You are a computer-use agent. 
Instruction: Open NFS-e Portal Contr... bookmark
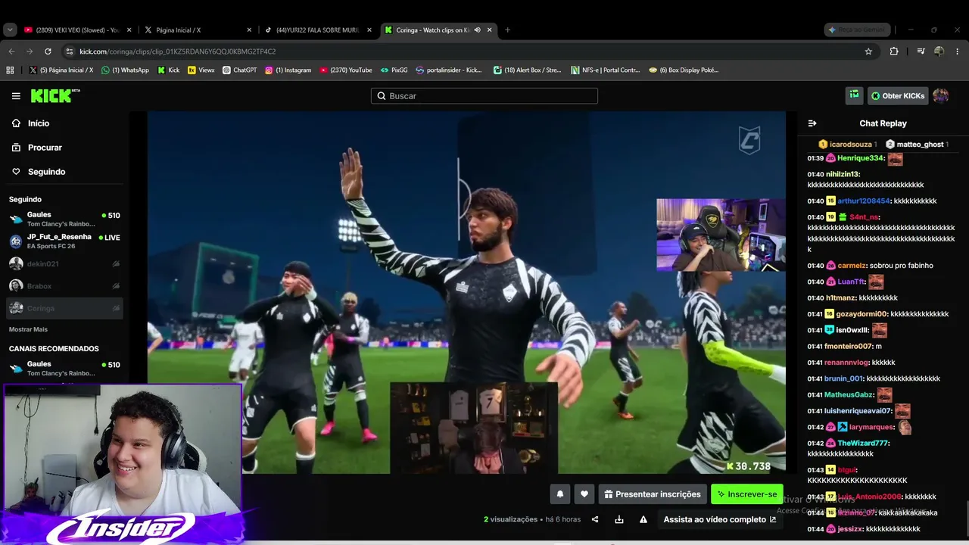tap(606, 70)
